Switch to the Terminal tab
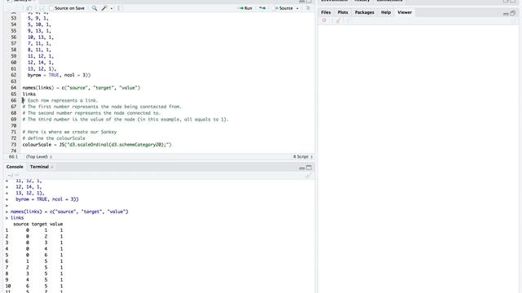 [39, 167]
